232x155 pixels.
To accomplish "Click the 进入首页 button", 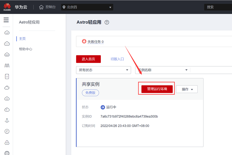I will click(x=89, y=59).
